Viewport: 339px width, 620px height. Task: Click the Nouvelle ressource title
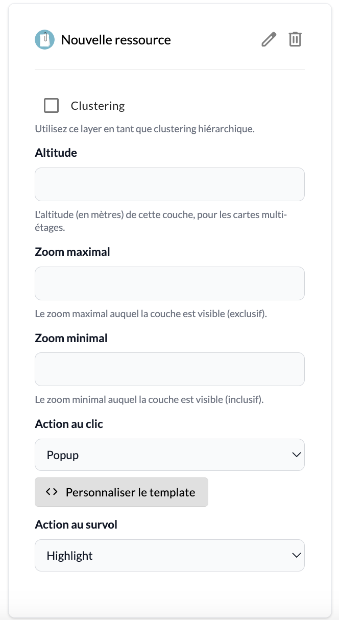(116, 40)
